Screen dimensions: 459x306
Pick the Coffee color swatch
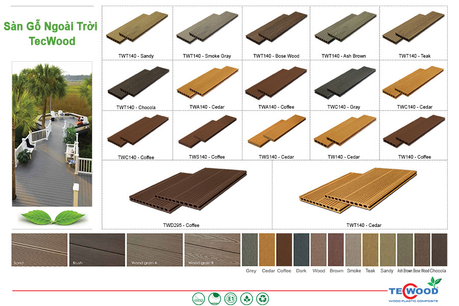[284, 250]
